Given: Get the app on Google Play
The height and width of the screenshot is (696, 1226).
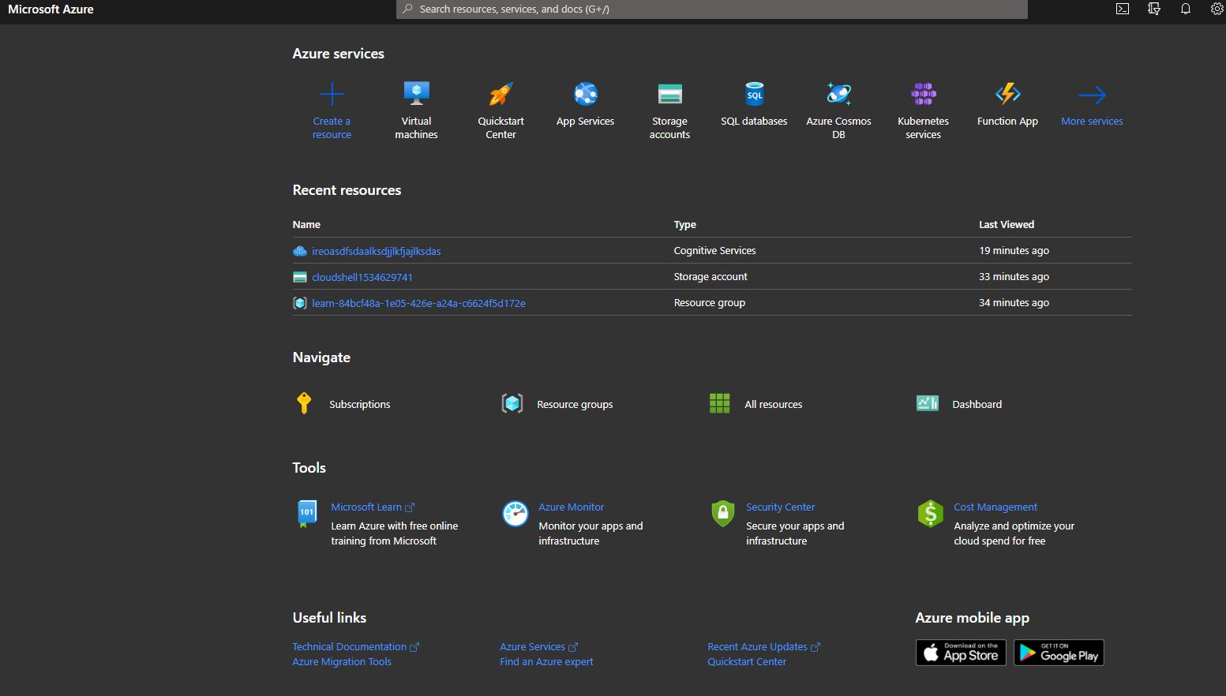Looking at the screenshot, I should click(1058, 652).
